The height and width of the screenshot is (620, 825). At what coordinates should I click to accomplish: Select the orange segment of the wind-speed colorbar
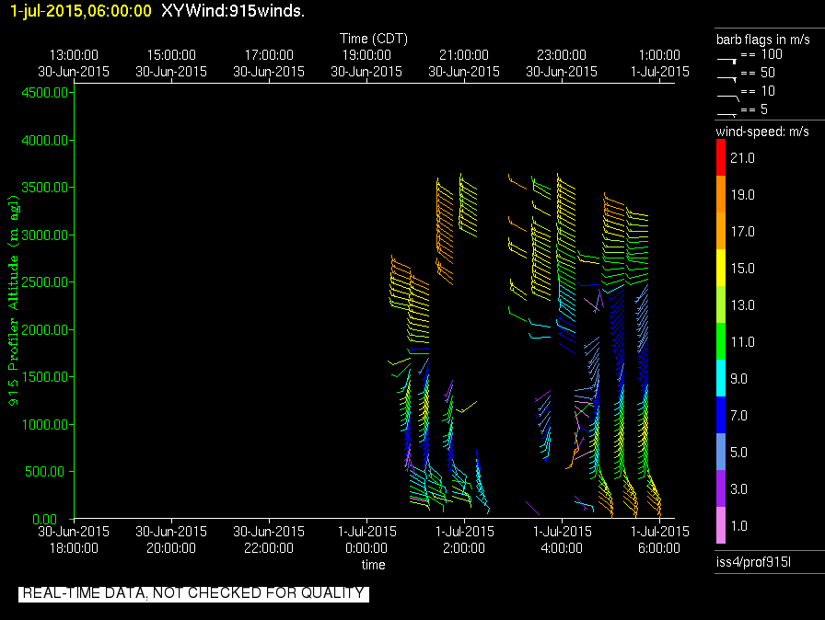pos(721,194)
